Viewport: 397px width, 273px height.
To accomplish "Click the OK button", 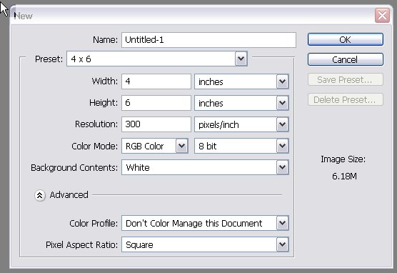I will pos(346,39).
